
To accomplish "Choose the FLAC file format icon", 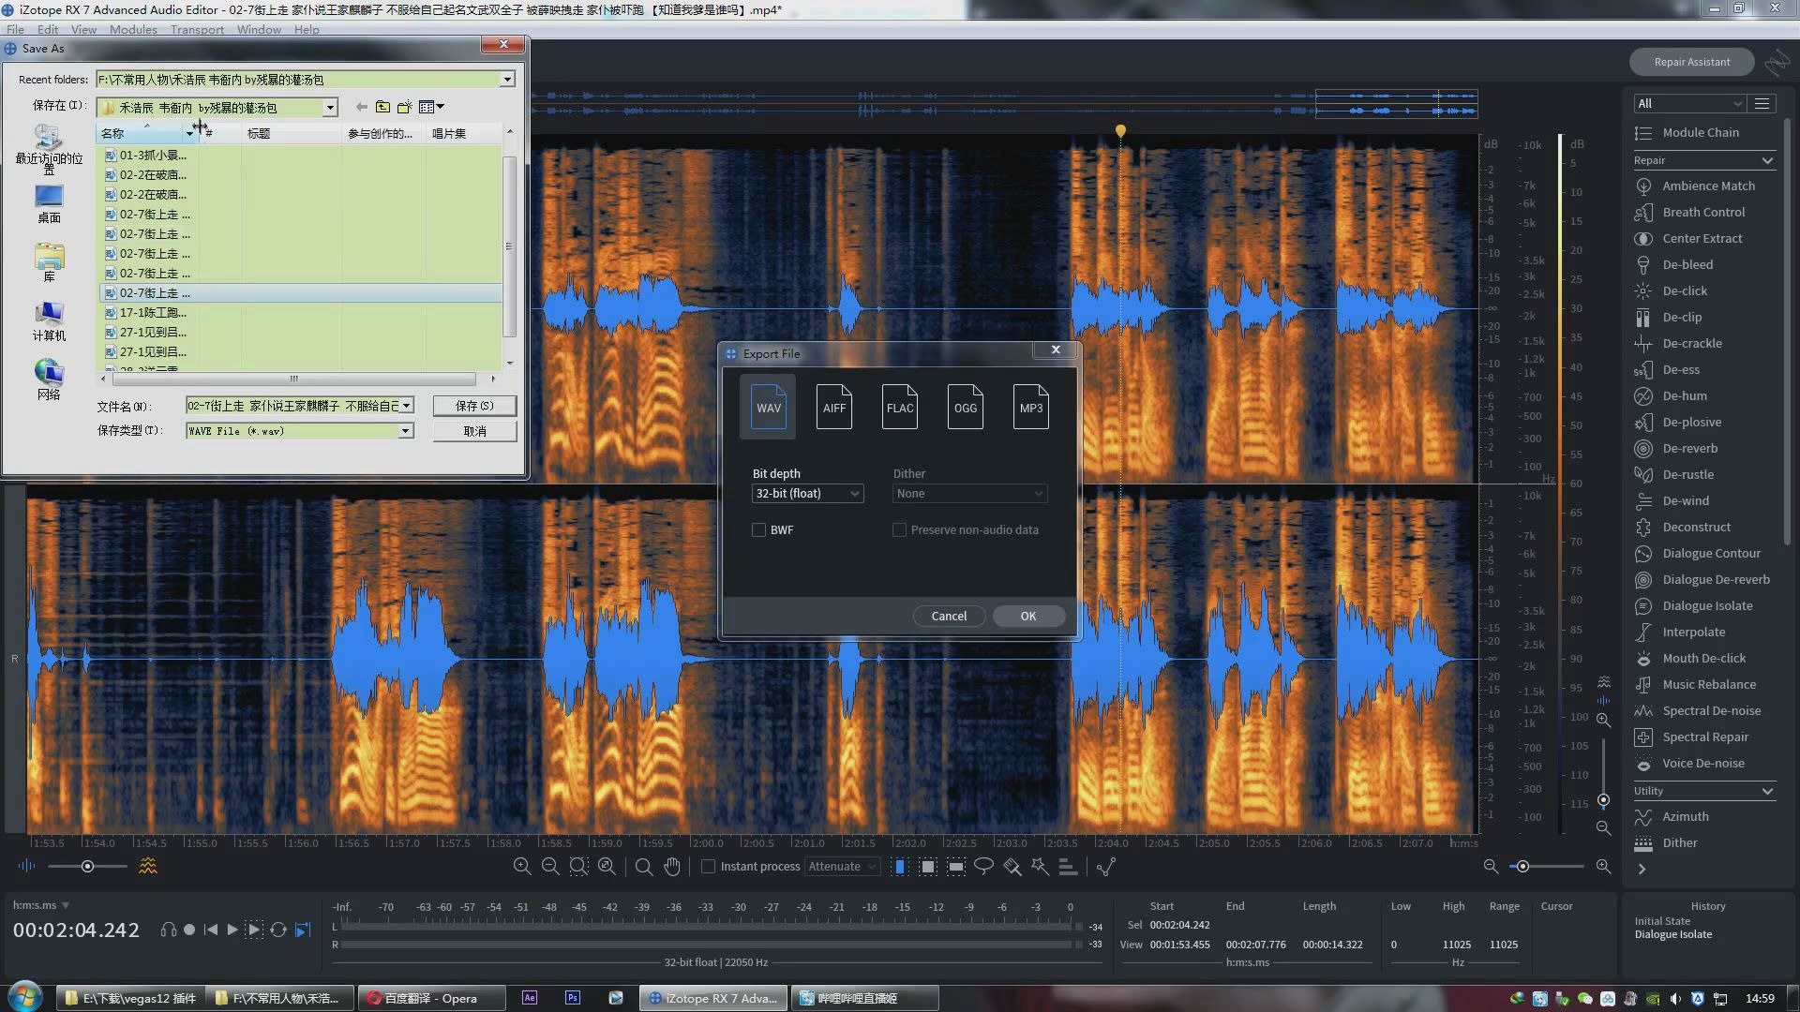I will [x=899, y=407].
